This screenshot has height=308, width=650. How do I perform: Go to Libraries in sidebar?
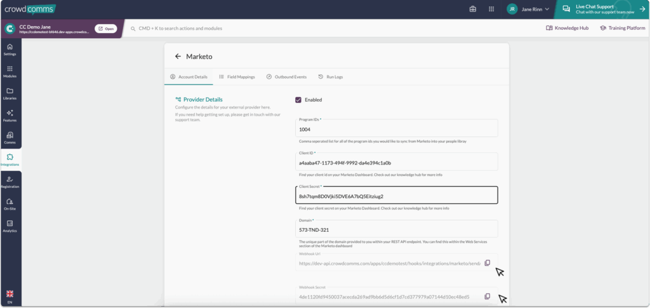[10, 93]
